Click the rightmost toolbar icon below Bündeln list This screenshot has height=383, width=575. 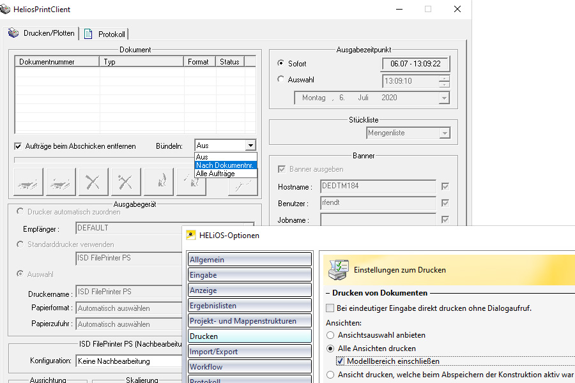pos(243,184)
